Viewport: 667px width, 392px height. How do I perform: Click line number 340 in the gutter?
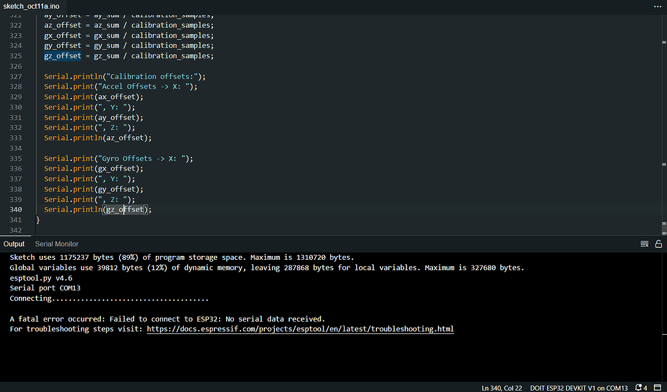[16, 210]
